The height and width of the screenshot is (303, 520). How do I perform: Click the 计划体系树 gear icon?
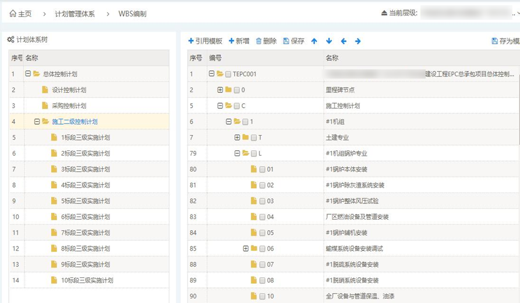(10, 40)
